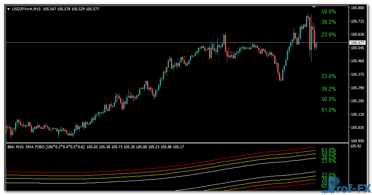Click the gray chart shift triangle marker
Viewport: 372px width, 195px height.
[314, 7]
